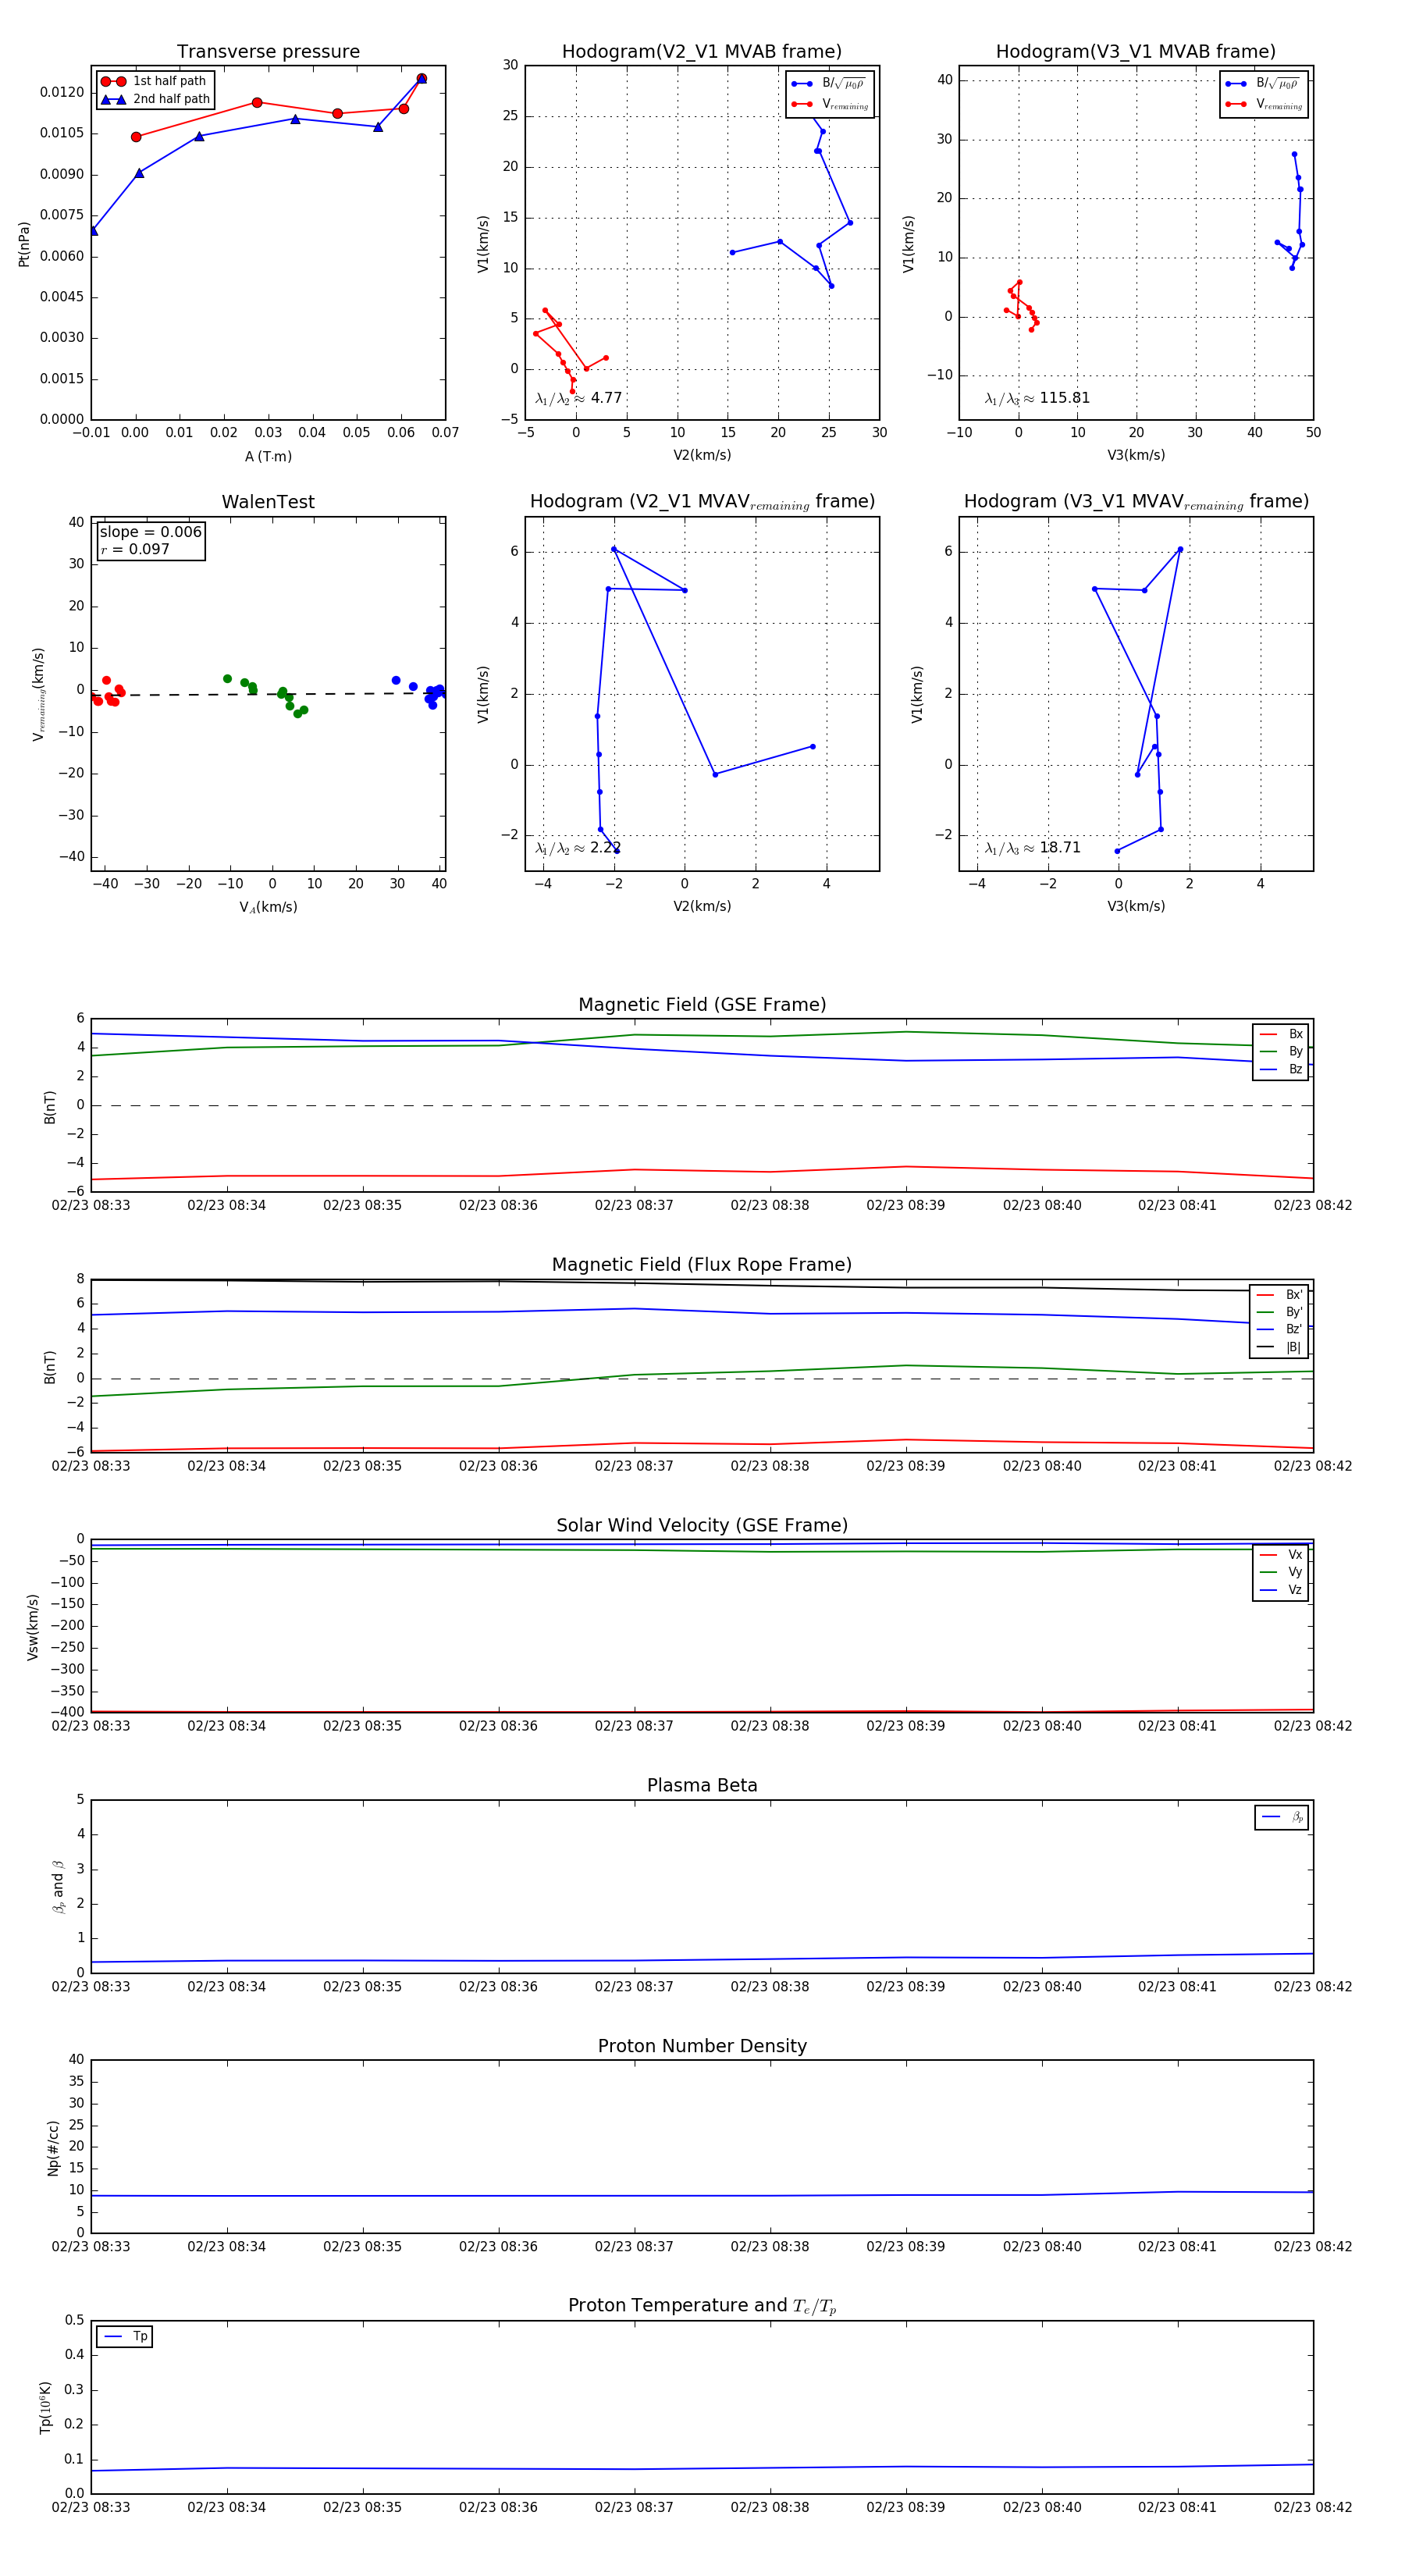Select the "1st half path" legend entry

[154, 81]
